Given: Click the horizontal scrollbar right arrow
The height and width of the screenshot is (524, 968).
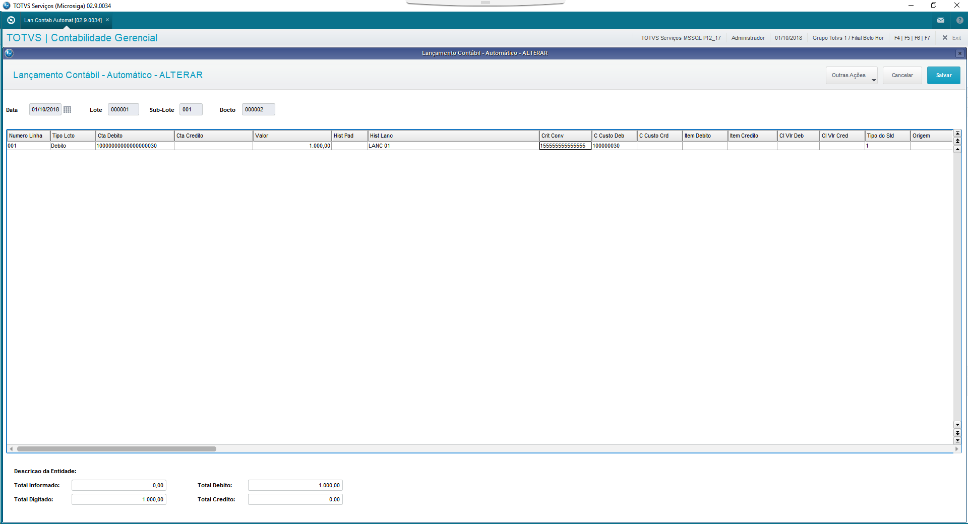Looking at the screenshot, I should (x=956, y=449).
